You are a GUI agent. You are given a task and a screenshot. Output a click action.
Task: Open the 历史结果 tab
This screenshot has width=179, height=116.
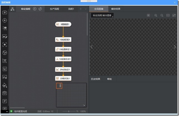[x=96, y=79]
